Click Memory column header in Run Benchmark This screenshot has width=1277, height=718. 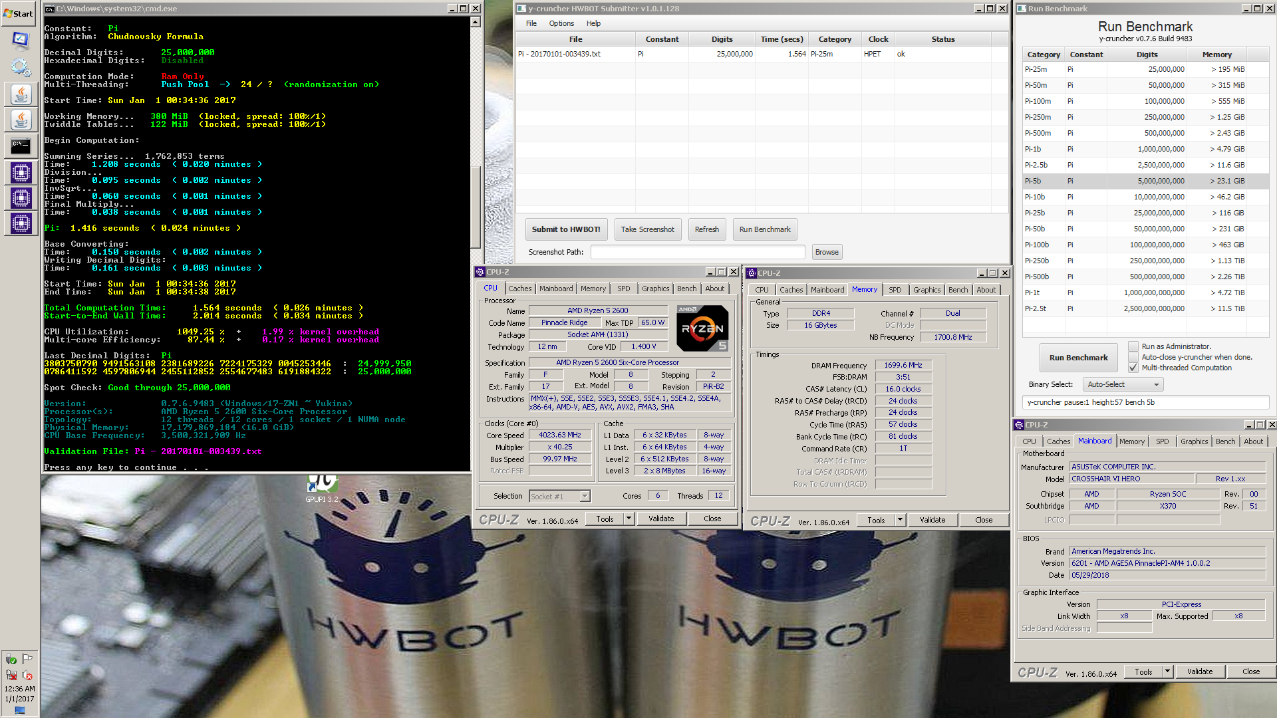coord(1216,55)
